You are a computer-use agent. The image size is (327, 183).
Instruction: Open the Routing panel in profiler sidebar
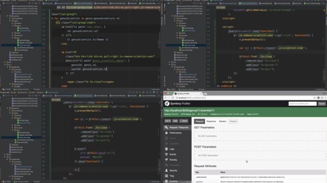point(171,160)
